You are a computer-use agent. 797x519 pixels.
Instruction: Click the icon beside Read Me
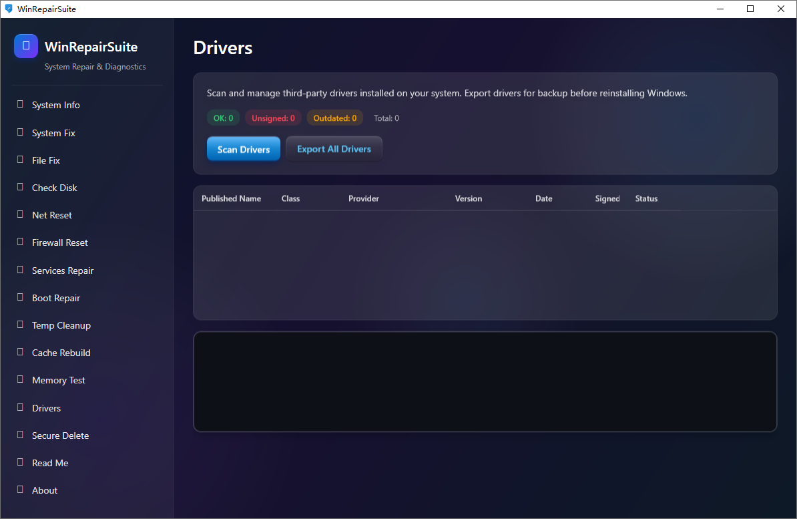point(20,462)
